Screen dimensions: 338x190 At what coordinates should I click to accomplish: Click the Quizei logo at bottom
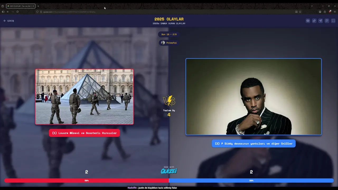pyautogui.click(x=169, y=171)
